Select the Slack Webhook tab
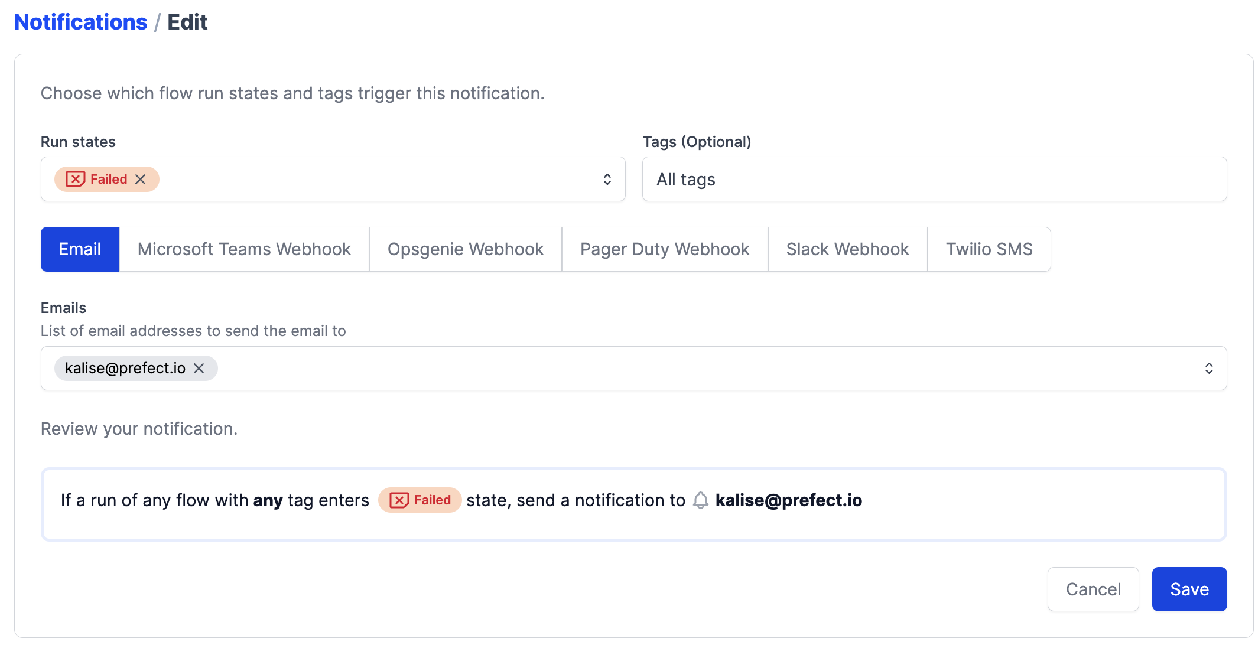 847,249
